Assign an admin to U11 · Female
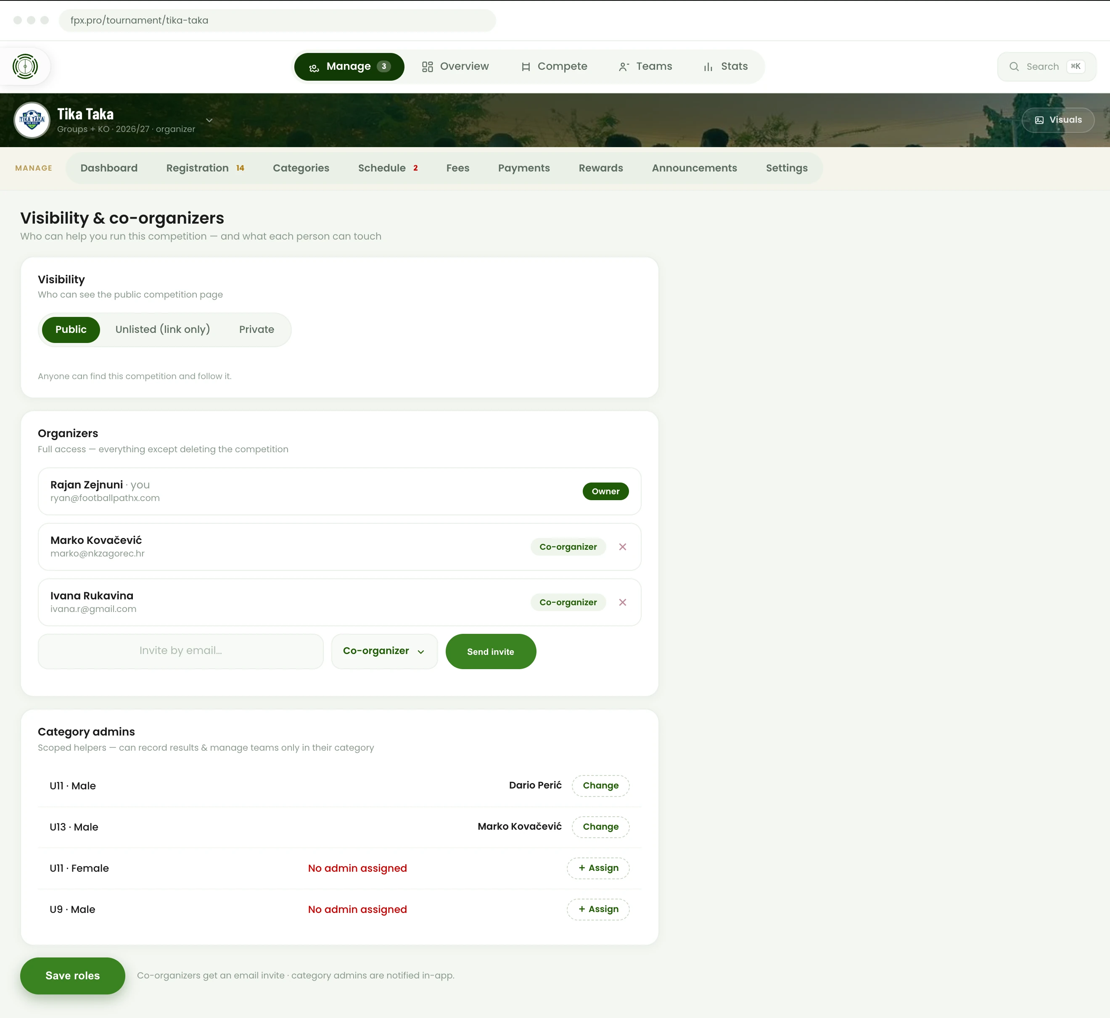 point(599,869)
